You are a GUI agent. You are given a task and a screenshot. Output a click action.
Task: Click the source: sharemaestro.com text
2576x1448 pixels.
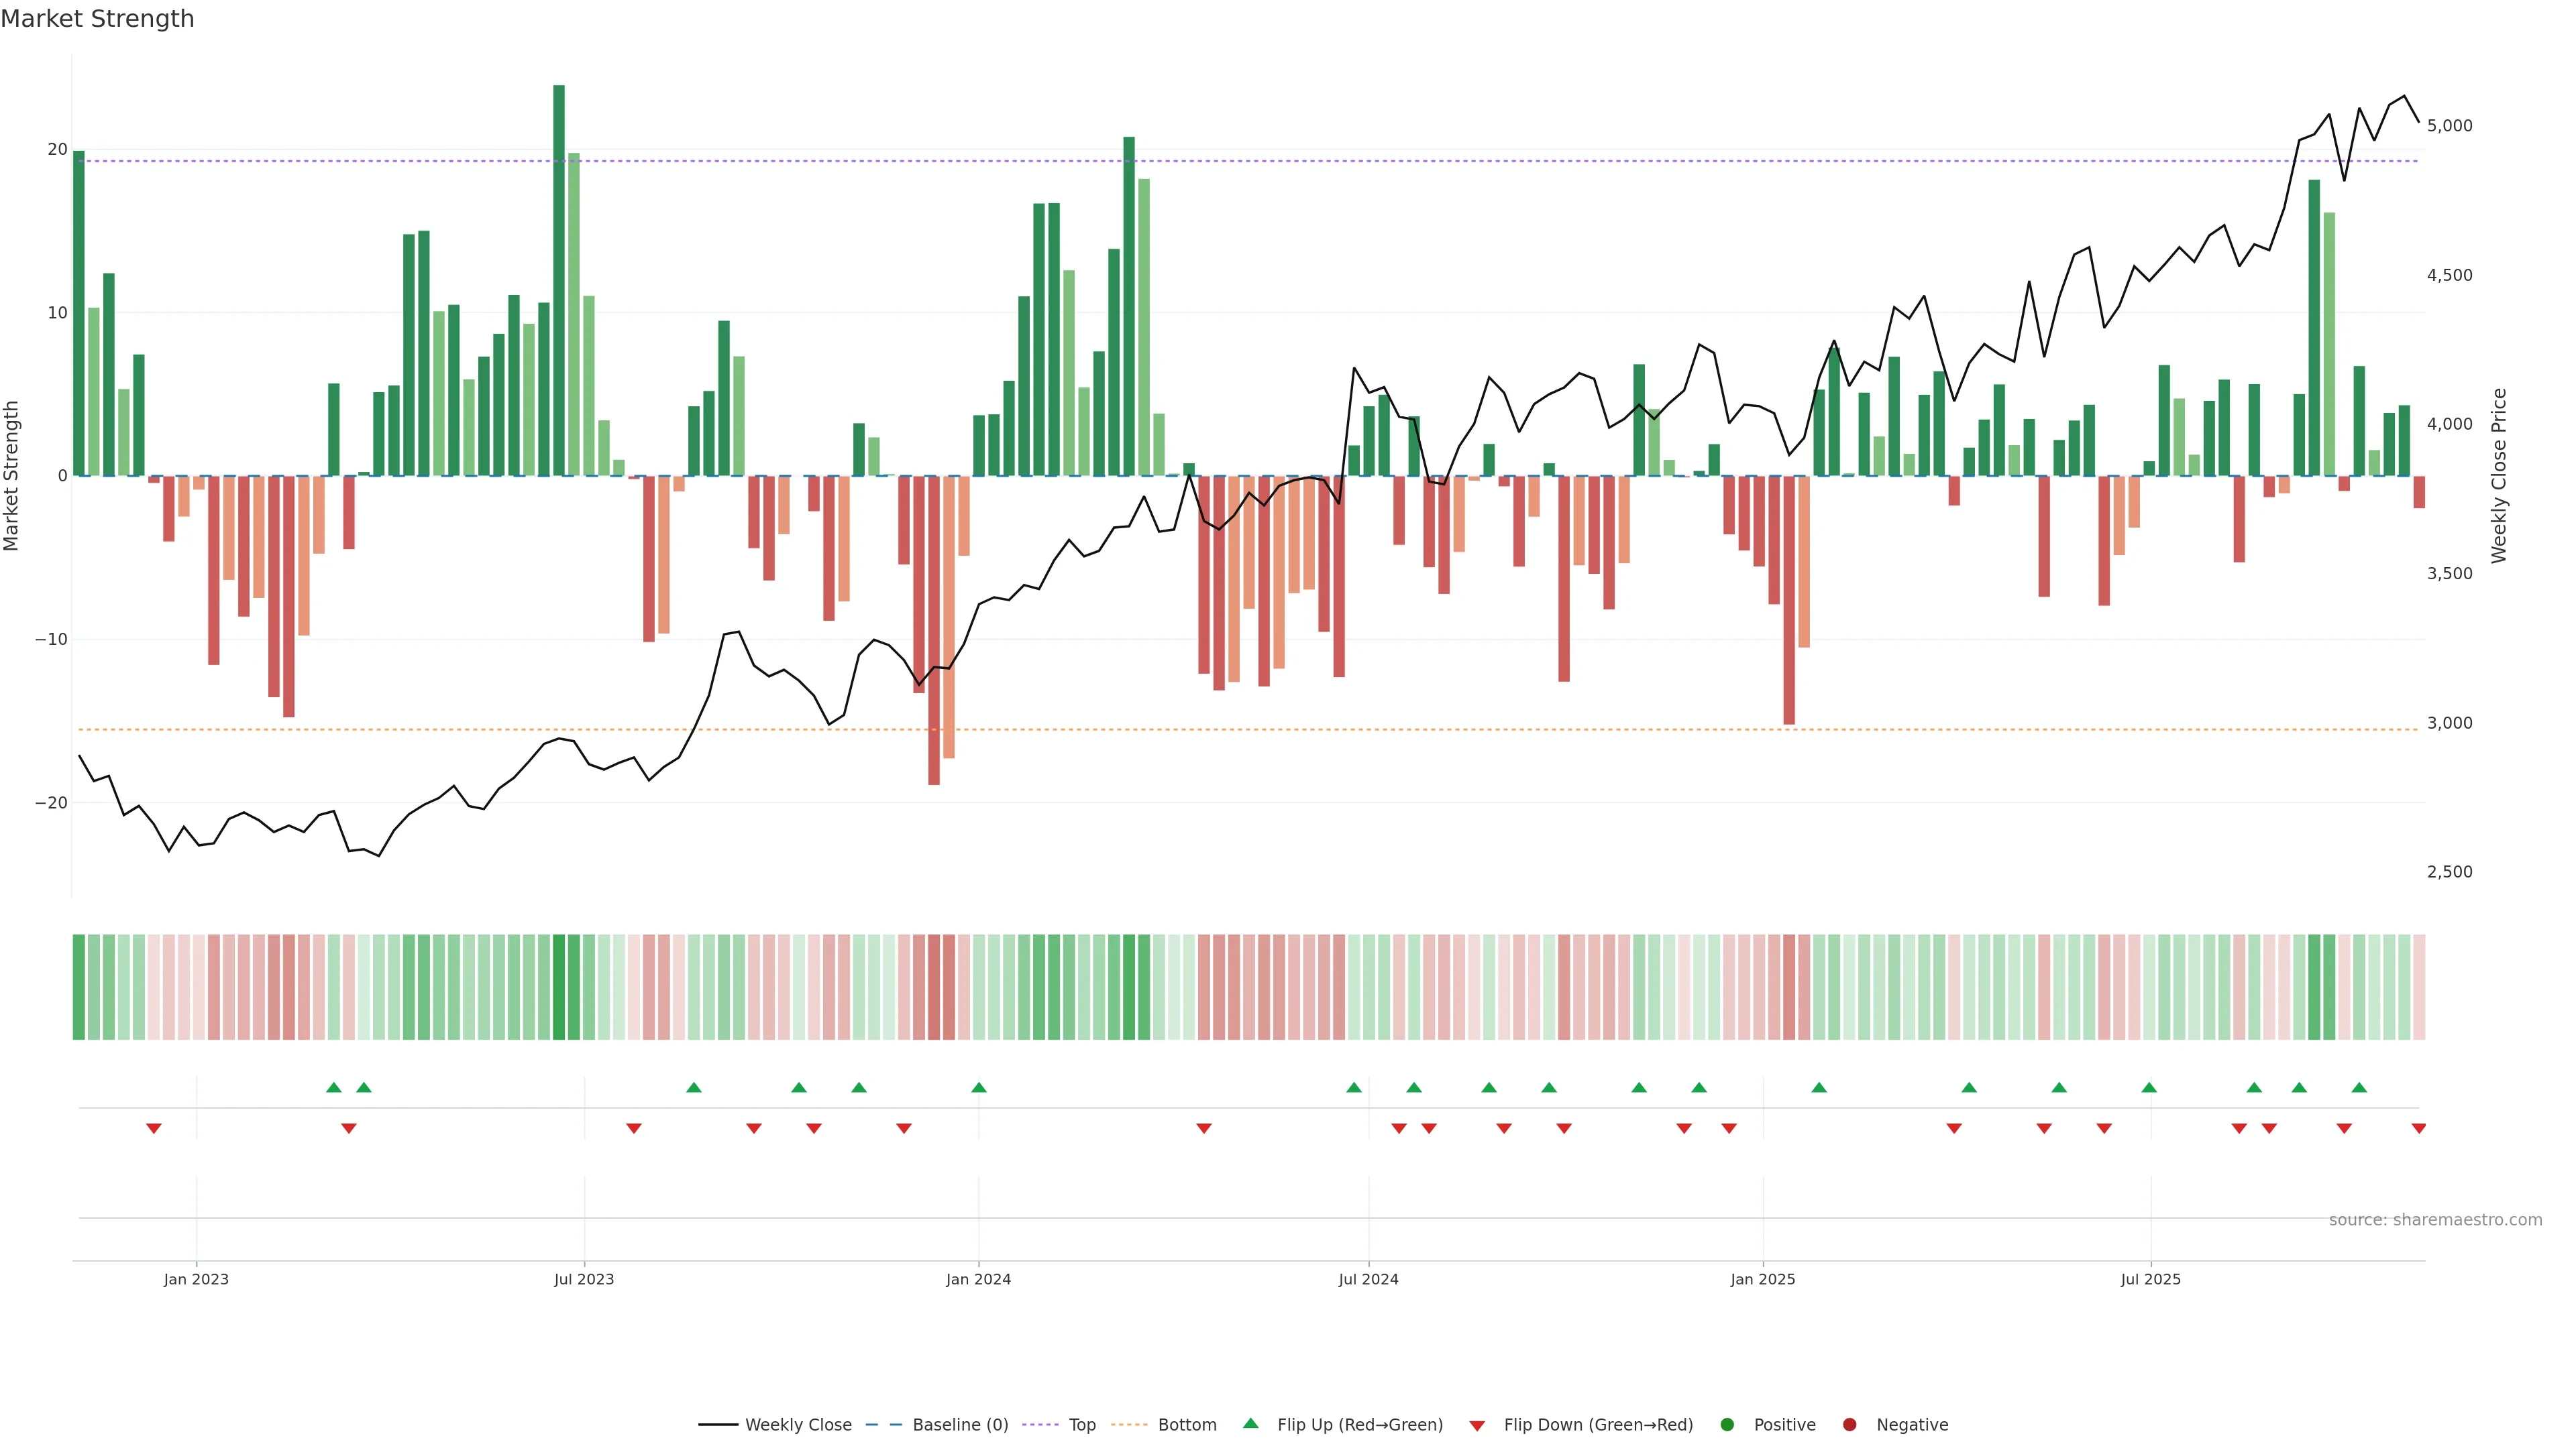pos(2435,1219)
